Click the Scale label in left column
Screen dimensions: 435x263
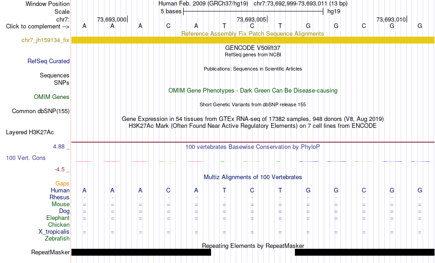click(x=62, y=11)
